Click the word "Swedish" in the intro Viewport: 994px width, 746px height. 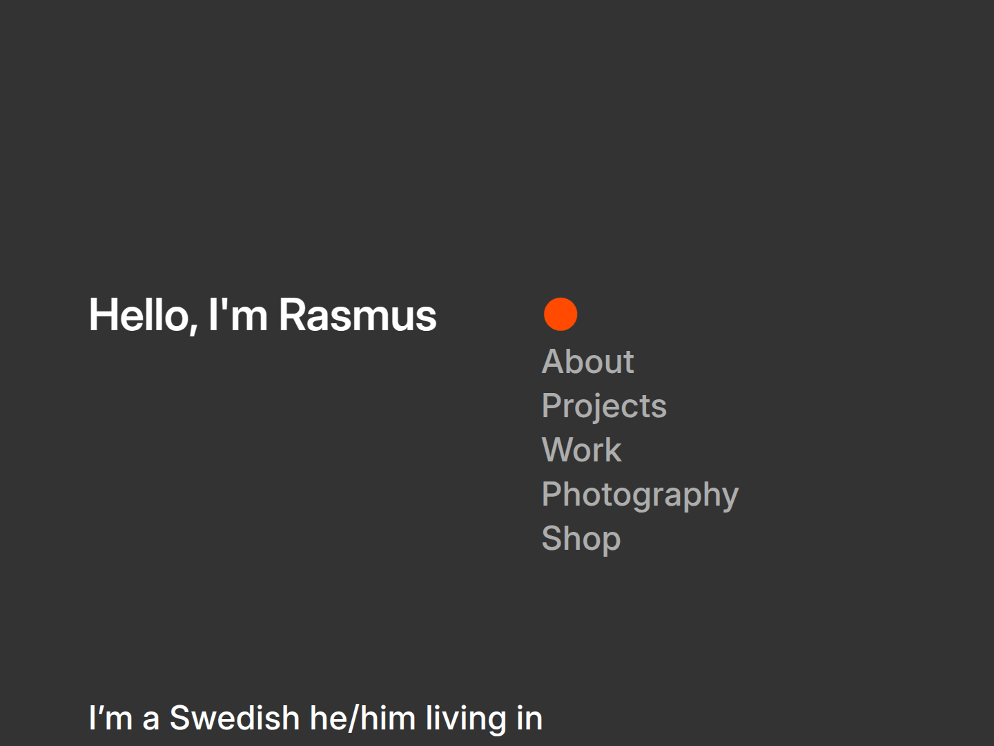point(235,718)
